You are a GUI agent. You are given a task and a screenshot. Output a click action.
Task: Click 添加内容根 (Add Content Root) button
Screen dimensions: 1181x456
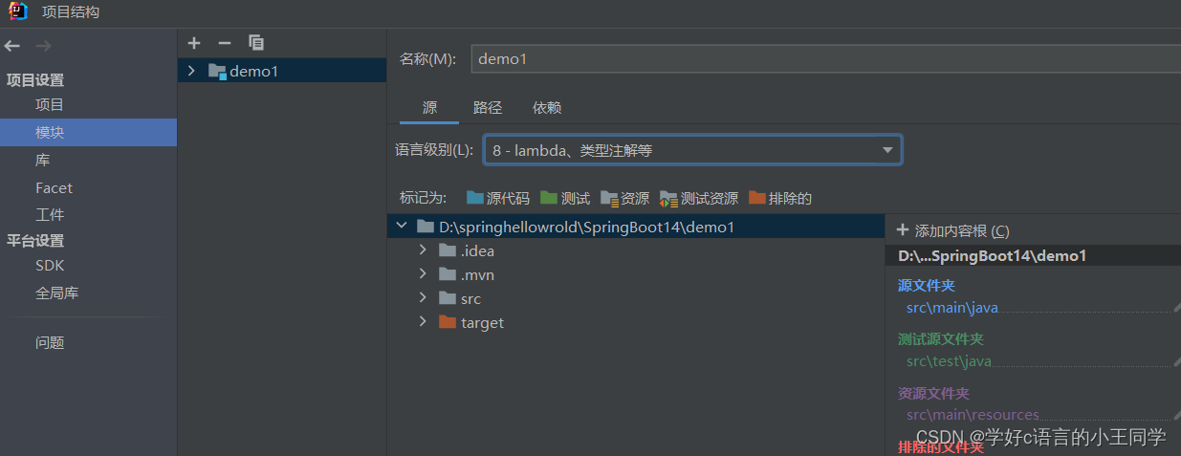coord(952,230)
